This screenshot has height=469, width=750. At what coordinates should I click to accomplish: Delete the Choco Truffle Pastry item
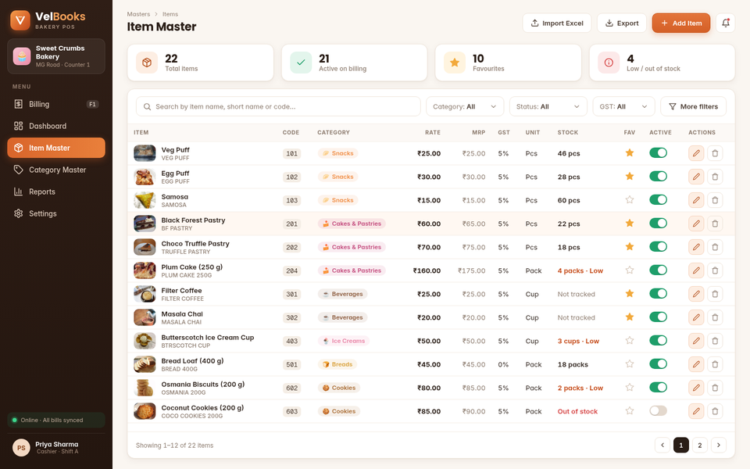pyautogui.click(x=715, y=247)
